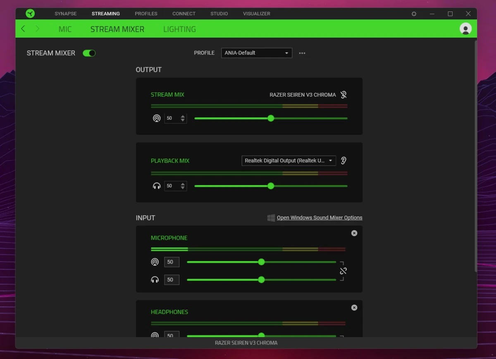Toggle the Stream Mixer switch off
Image resolution: width=496 pixels, height=359 pixels.
coord(89,53)
